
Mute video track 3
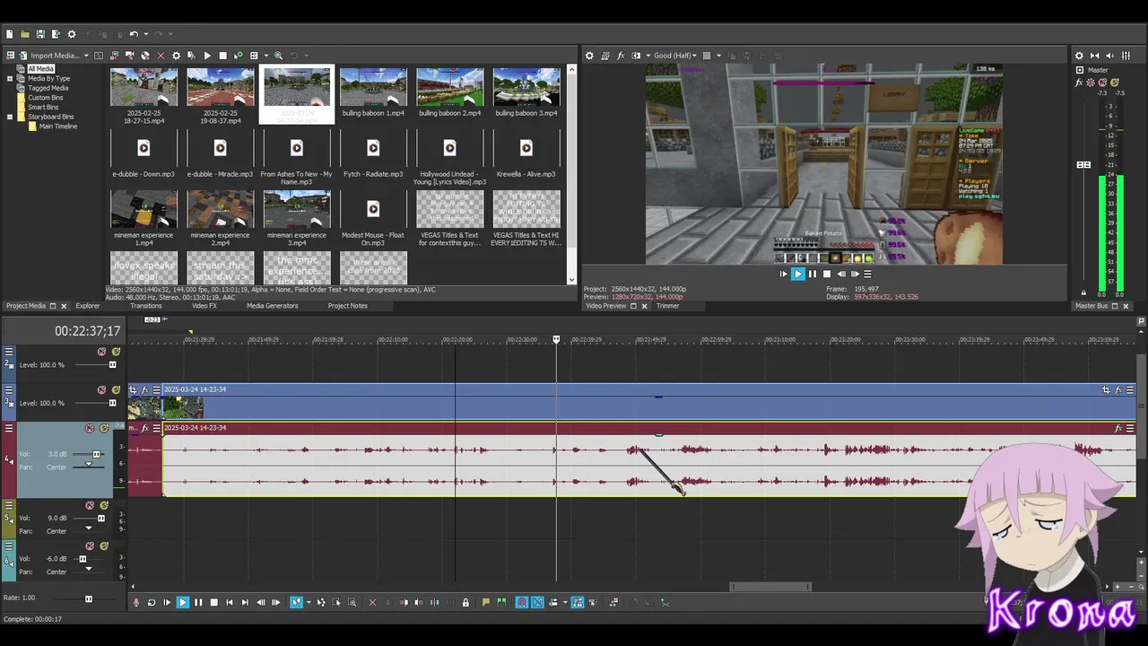point(101,389)
